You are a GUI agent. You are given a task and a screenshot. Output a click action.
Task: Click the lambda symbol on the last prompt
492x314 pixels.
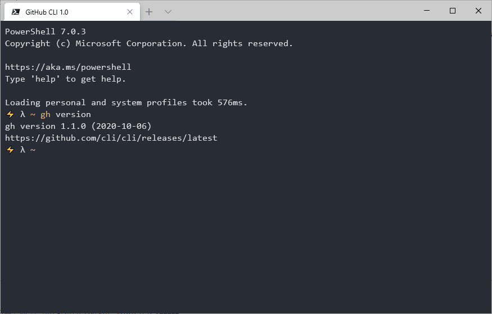click(x=22, y=150)
